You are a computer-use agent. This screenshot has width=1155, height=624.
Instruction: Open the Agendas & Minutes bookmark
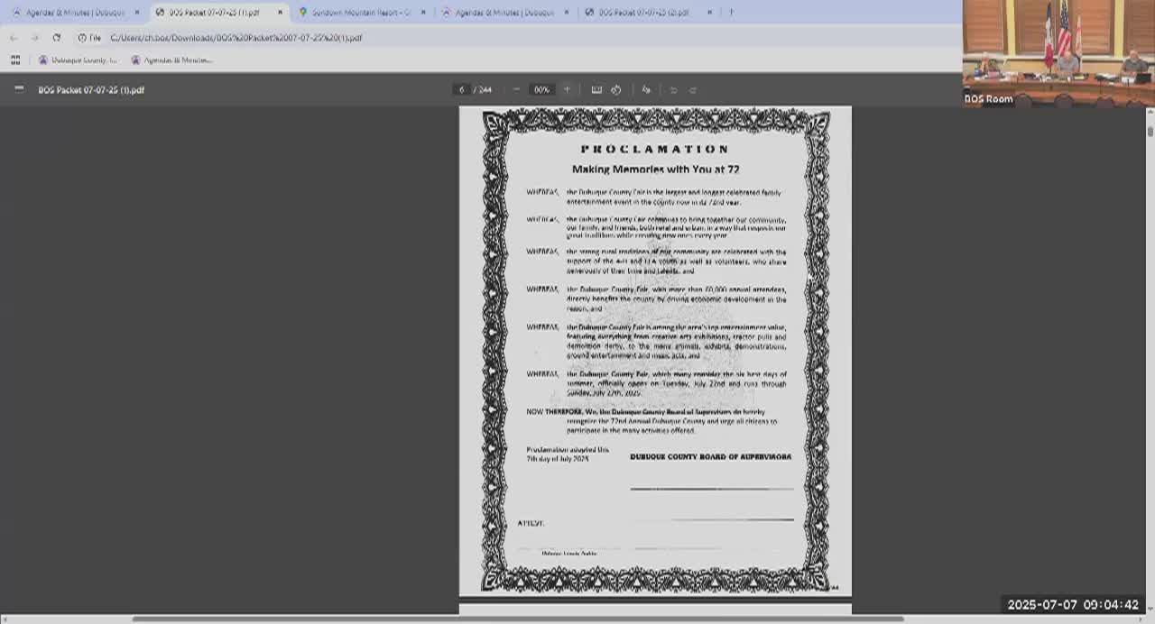click(x=171, y=60)
